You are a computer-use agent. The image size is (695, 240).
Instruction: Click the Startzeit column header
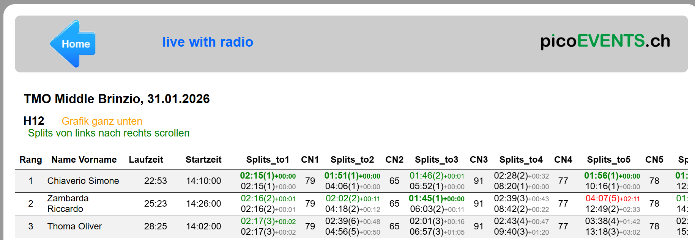pyautogui.click(x=203, y=160)
